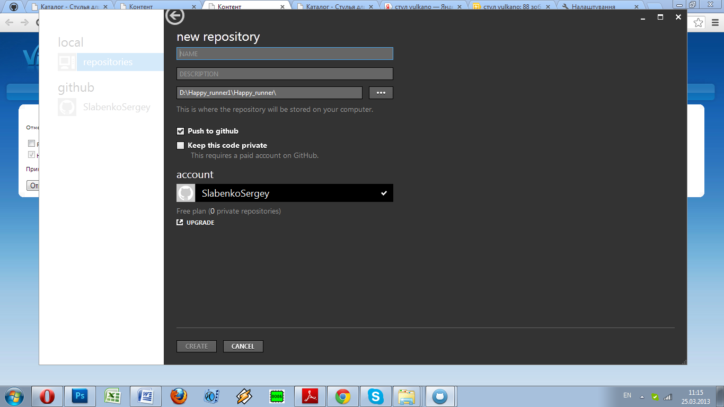
Task: Switch to the 'Налаштування' tab
Action: point(600,7)
